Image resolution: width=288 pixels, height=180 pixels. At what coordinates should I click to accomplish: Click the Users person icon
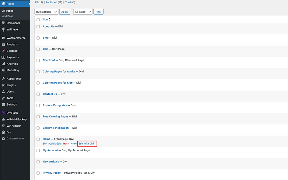click(3, 91)
